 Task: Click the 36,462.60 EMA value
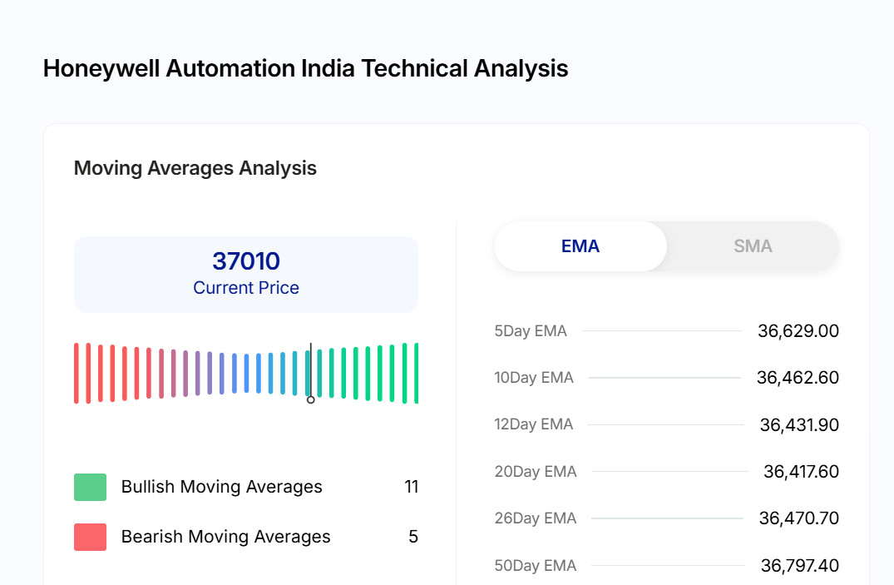coord(798,378)
